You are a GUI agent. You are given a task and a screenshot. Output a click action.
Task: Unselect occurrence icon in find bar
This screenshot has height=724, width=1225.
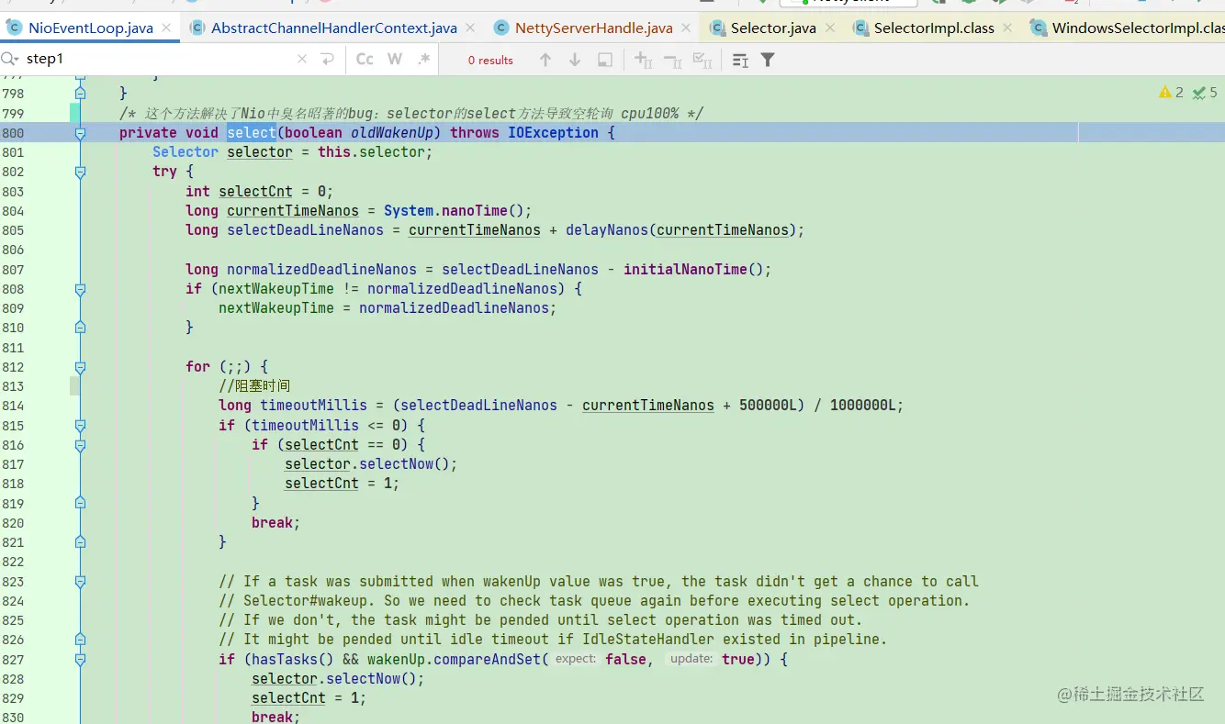click(673, 60)
